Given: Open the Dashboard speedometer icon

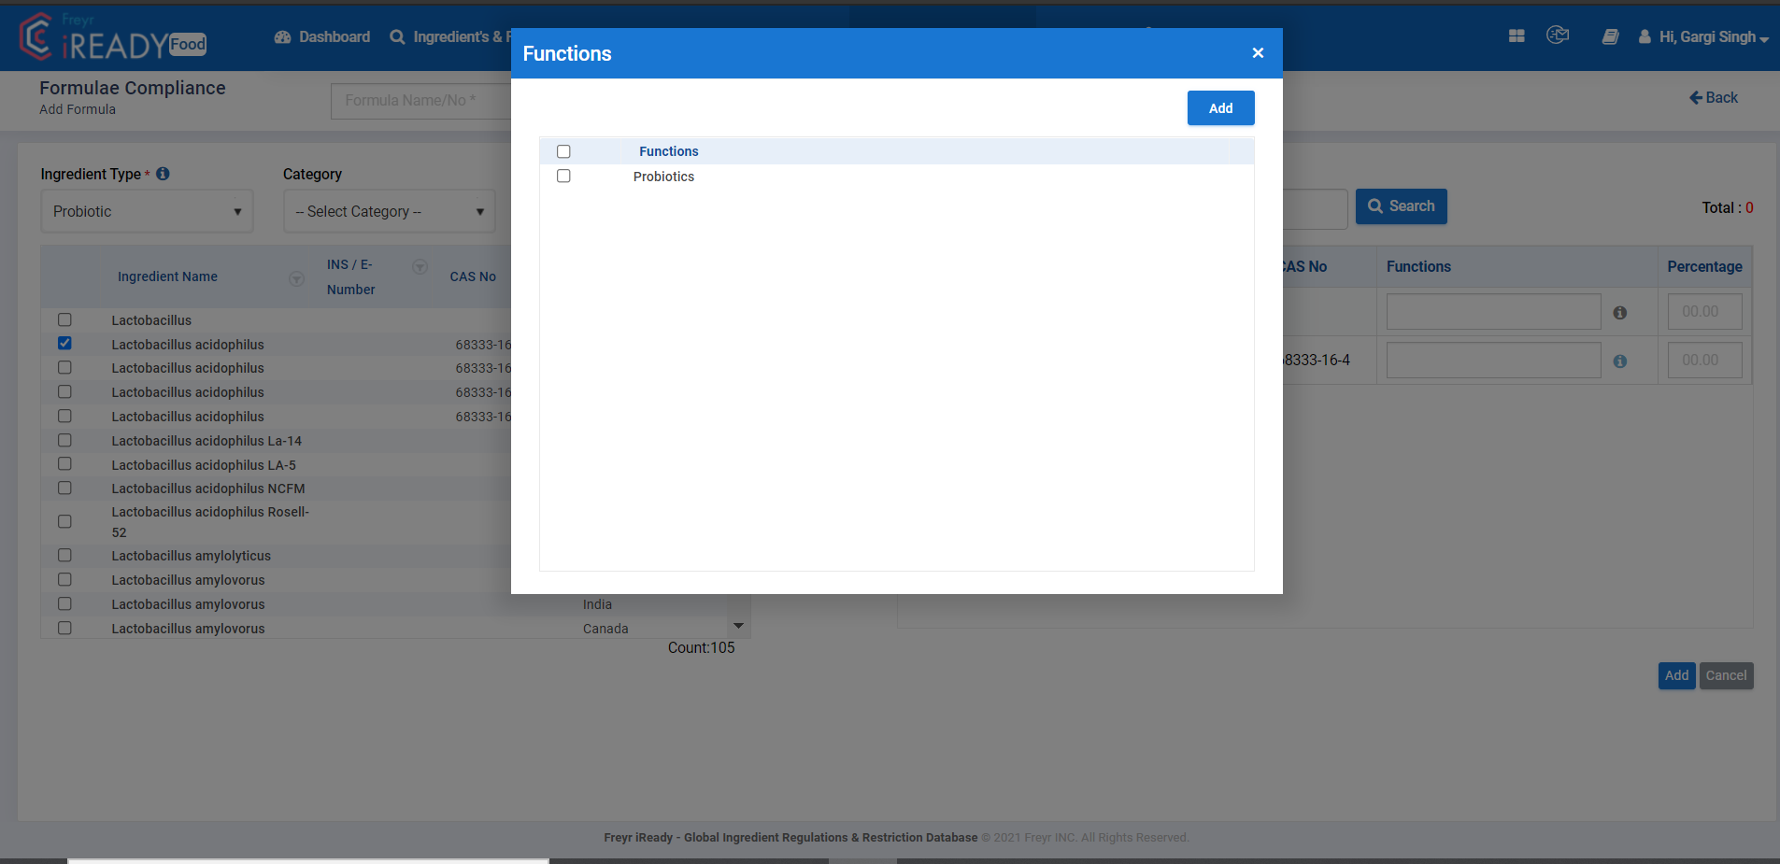Looking at the screenshot, I should (283, 36).
